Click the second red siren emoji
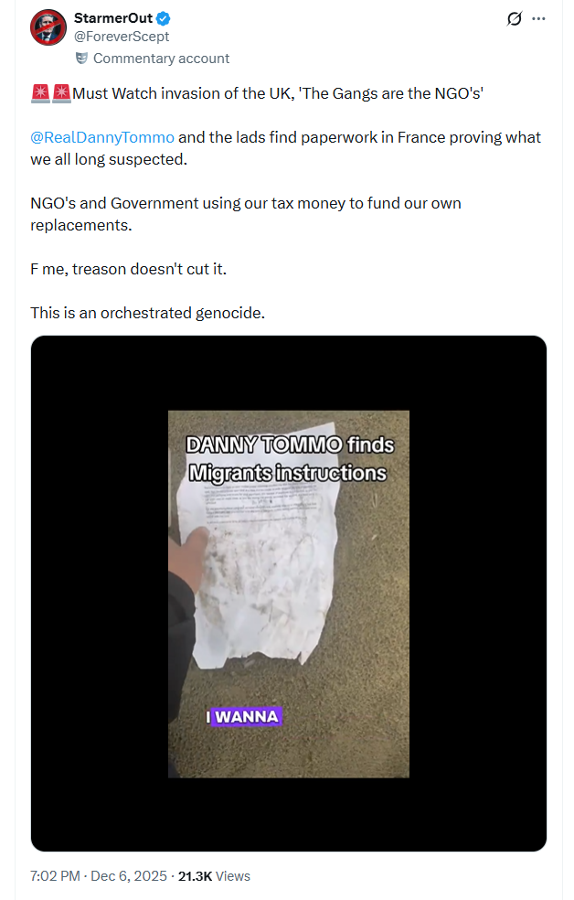574x900 pixels. [x=61, y=93]
